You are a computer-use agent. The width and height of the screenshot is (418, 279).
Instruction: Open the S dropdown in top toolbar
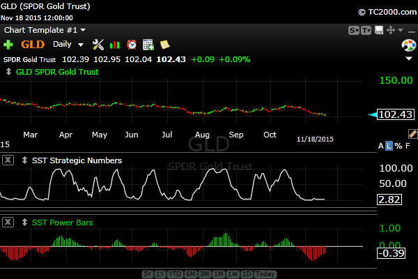tap(354, 30)
